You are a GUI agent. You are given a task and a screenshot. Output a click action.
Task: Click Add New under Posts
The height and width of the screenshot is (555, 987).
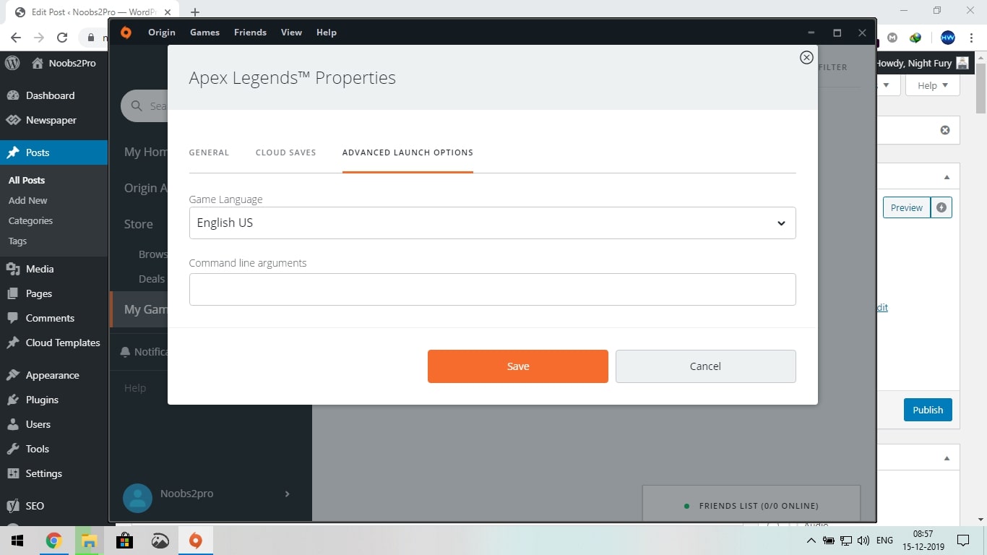[x=28, y=200]
